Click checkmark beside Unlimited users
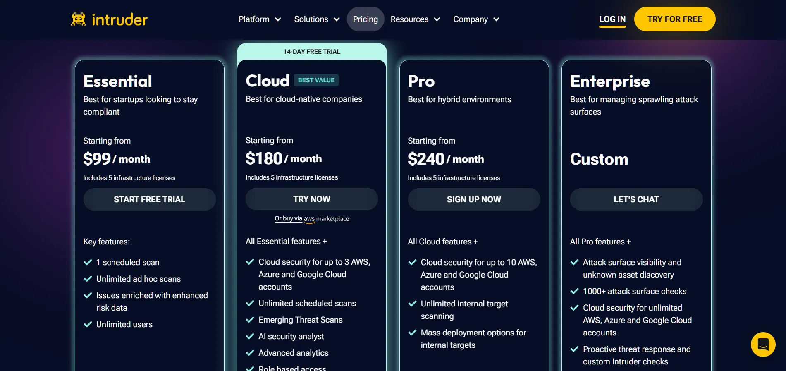The height and width of the screenshot is (371, 786). pyautogui.click(x=88, y=324)
